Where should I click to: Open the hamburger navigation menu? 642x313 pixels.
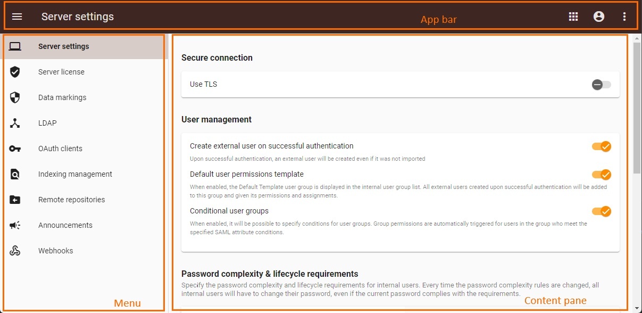pos(17,17)
